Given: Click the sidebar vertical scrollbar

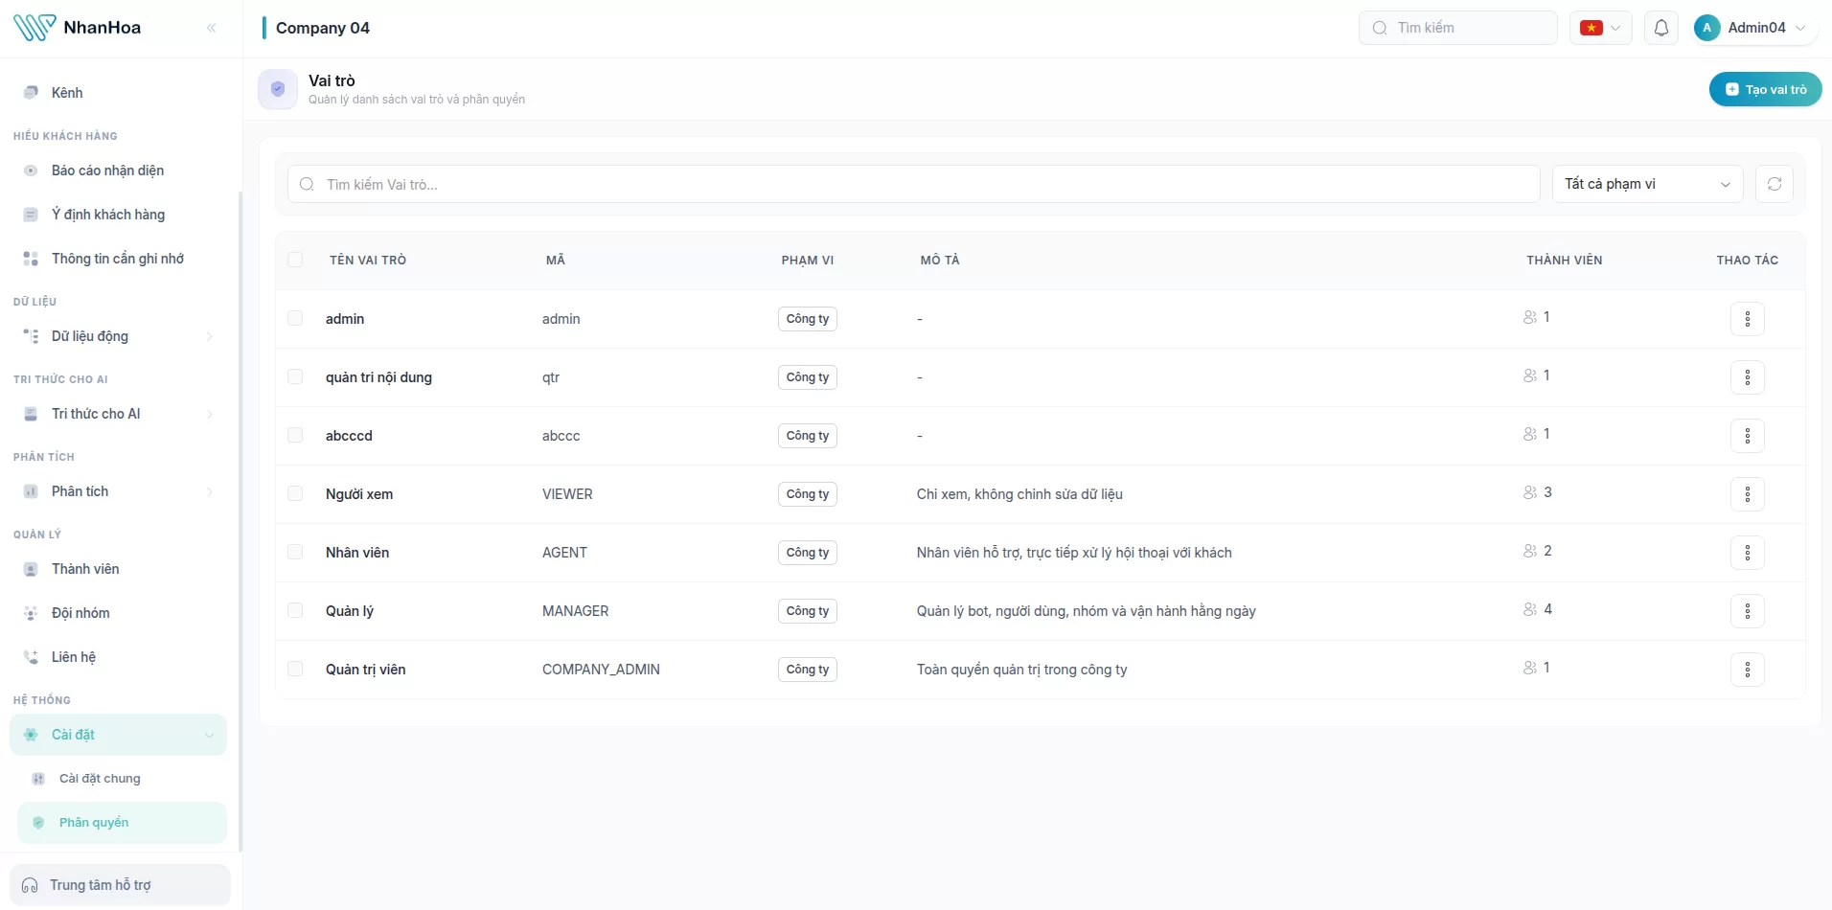Looking at the screenshot, I should (240, 520).
